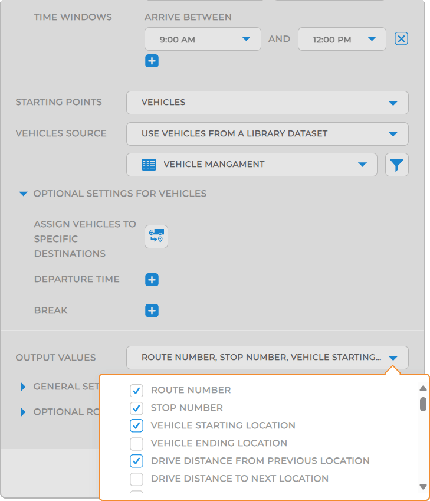Open the Output Values dropdown
This screenshot has height=501, width=430.
pos(267,358)
